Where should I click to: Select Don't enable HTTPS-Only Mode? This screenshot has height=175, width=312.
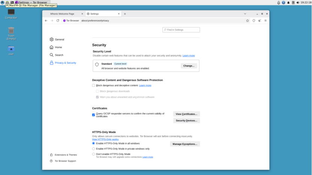[x=94, y=154]
